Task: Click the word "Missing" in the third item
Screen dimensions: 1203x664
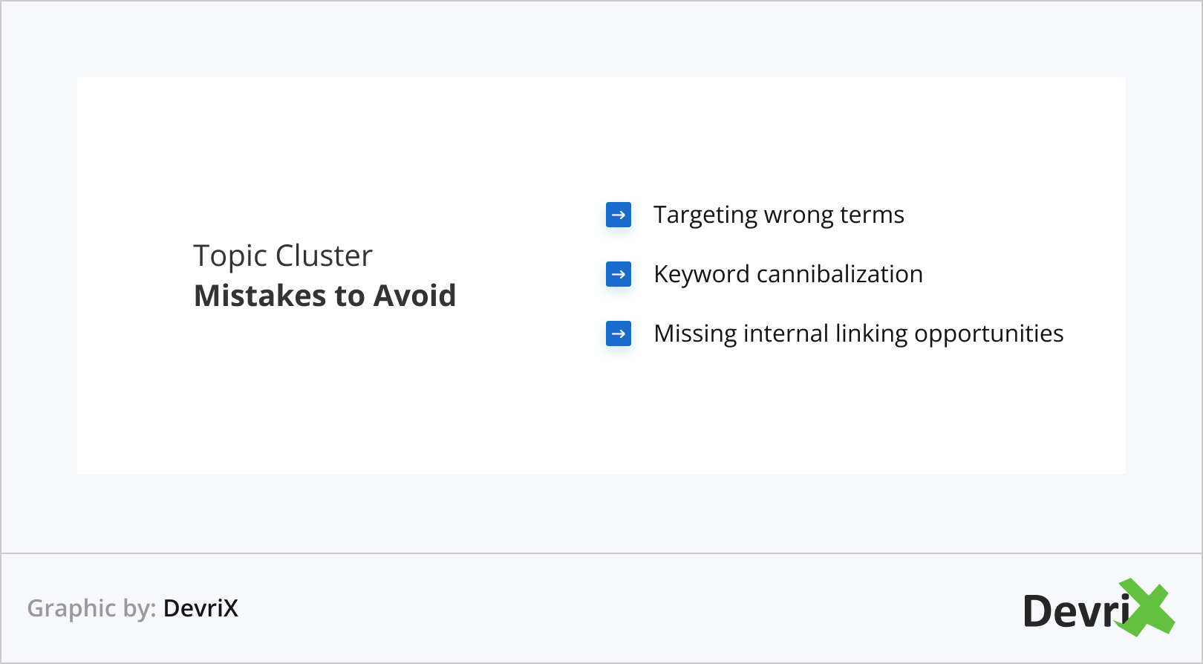Action: (x=695, y=334)
